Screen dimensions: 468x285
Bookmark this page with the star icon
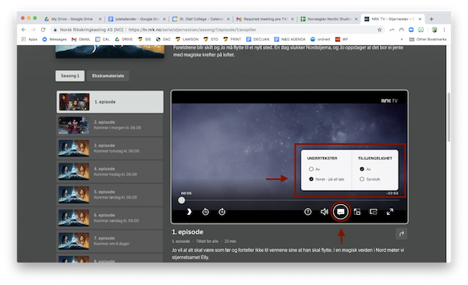[379, 30]
